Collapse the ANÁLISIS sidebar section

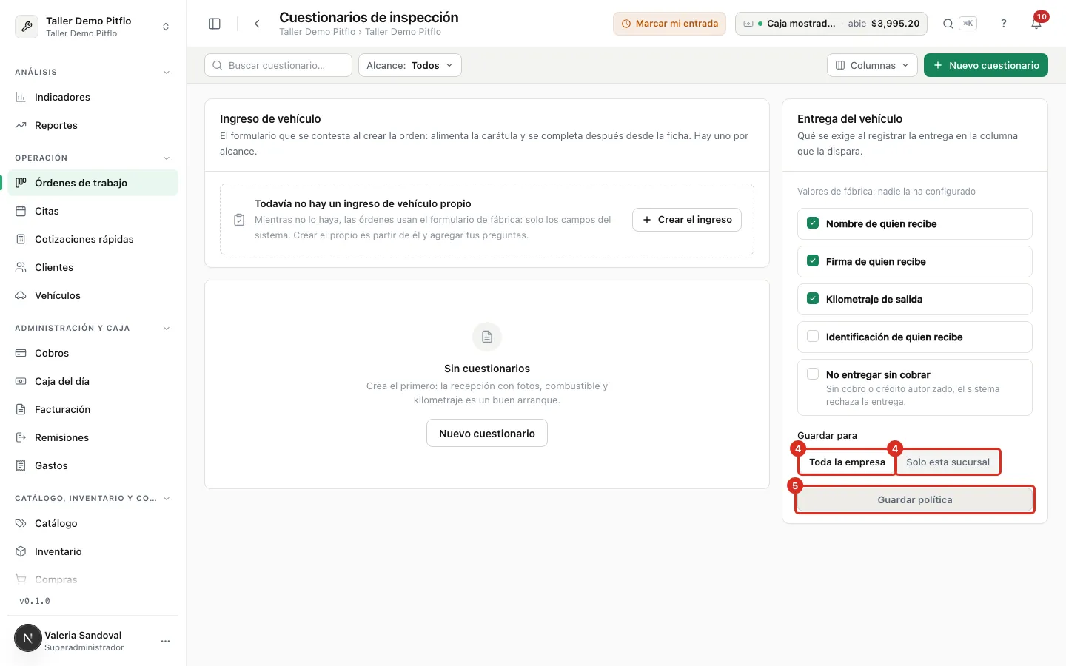point(167,73)
